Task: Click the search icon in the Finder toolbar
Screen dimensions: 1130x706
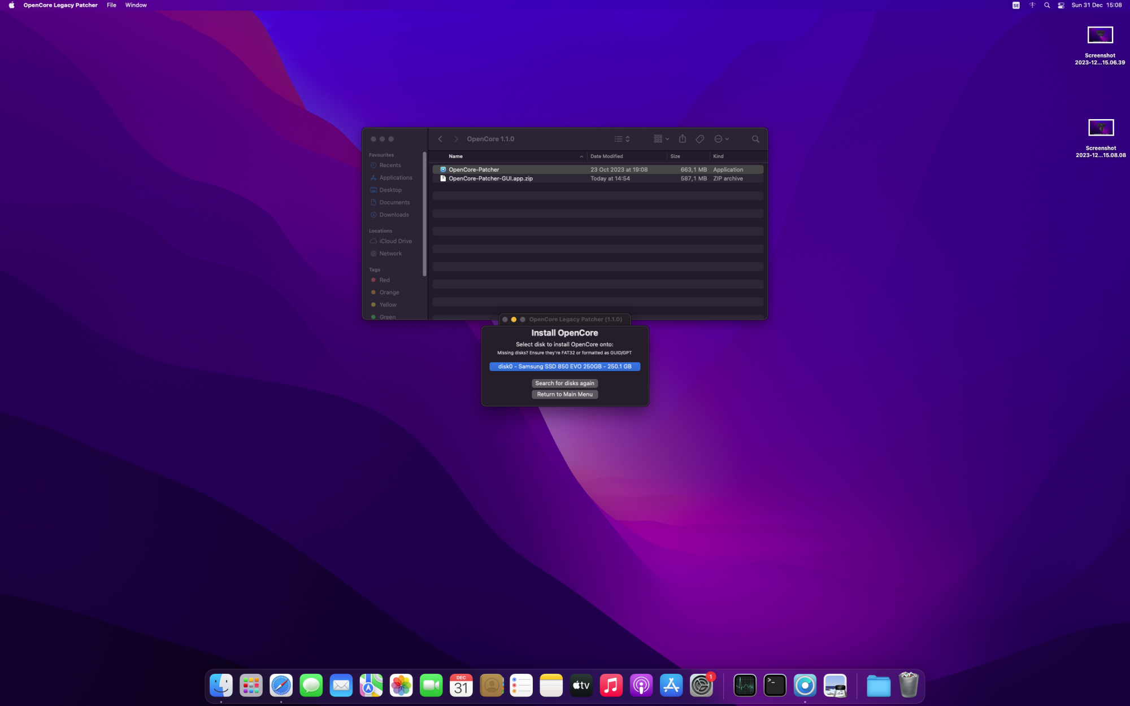Action: 755,138
